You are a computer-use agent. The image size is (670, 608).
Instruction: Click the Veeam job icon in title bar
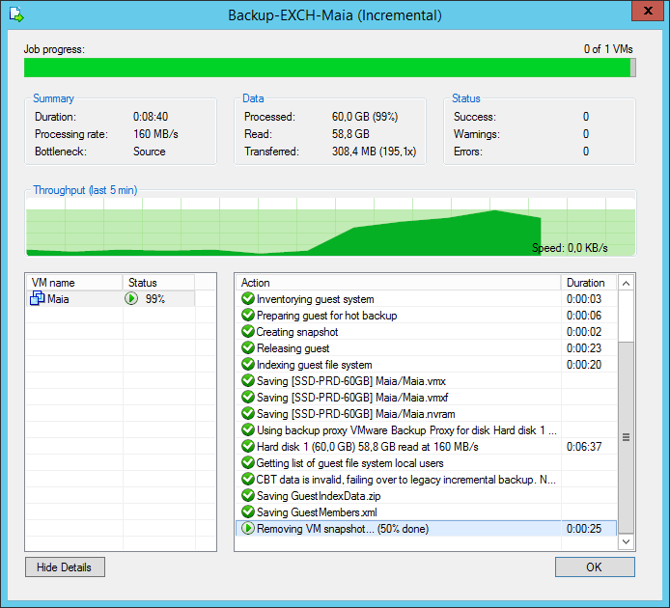coord(14,14)
